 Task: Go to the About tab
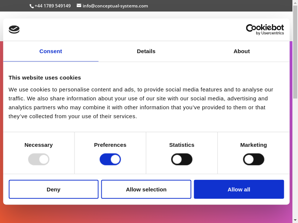241,51
